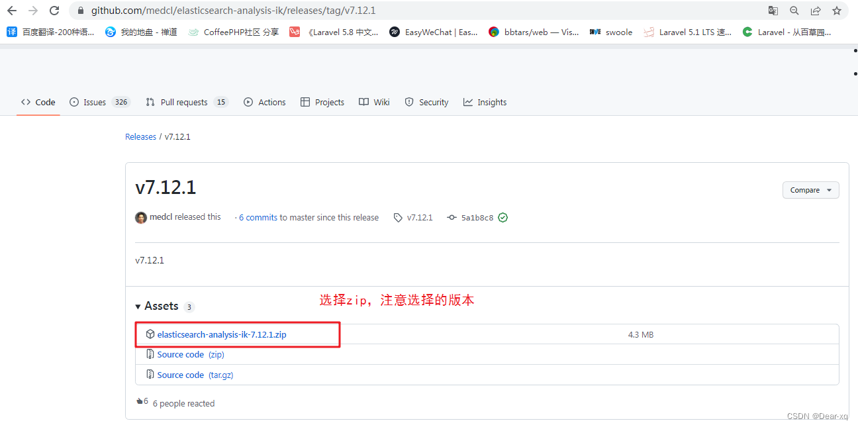Viewport: 858px width, 427px height.
Task: Open the Issues tab
Action: (100, 102)
